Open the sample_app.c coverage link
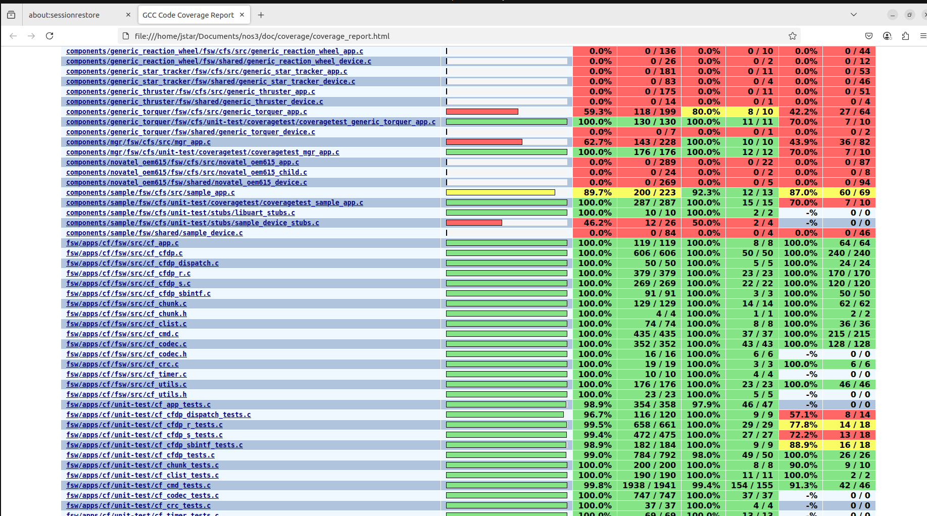 click(x=151, y=192)
